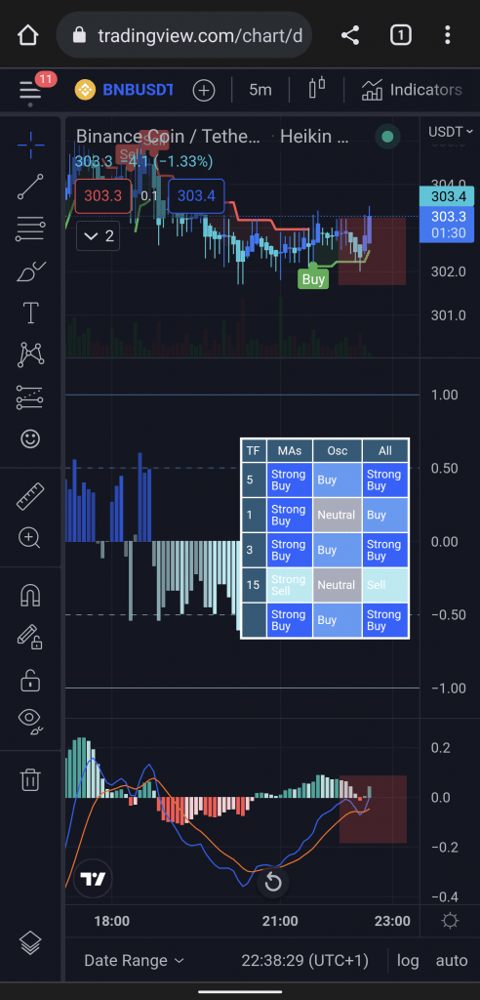The image size is (480, 1000).
Task: Open the object tree layers icon
Action: (30, 942)
